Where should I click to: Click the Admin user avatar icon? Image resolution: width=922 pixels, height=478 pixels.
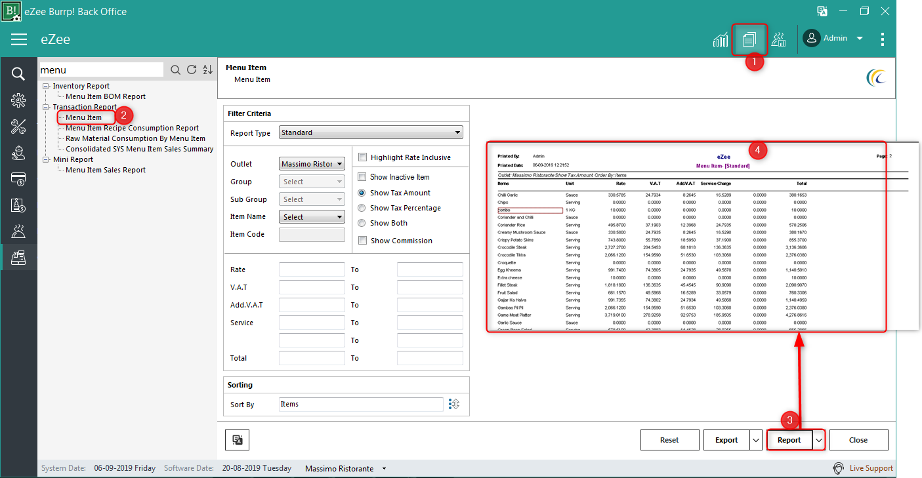[x=811, y=38]
